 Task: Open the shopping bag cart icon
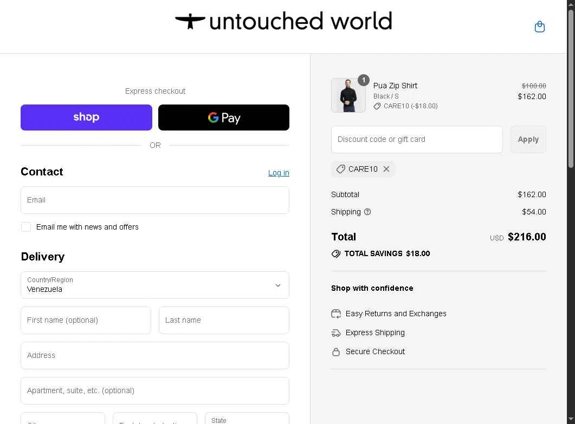(x=539, y=27)
